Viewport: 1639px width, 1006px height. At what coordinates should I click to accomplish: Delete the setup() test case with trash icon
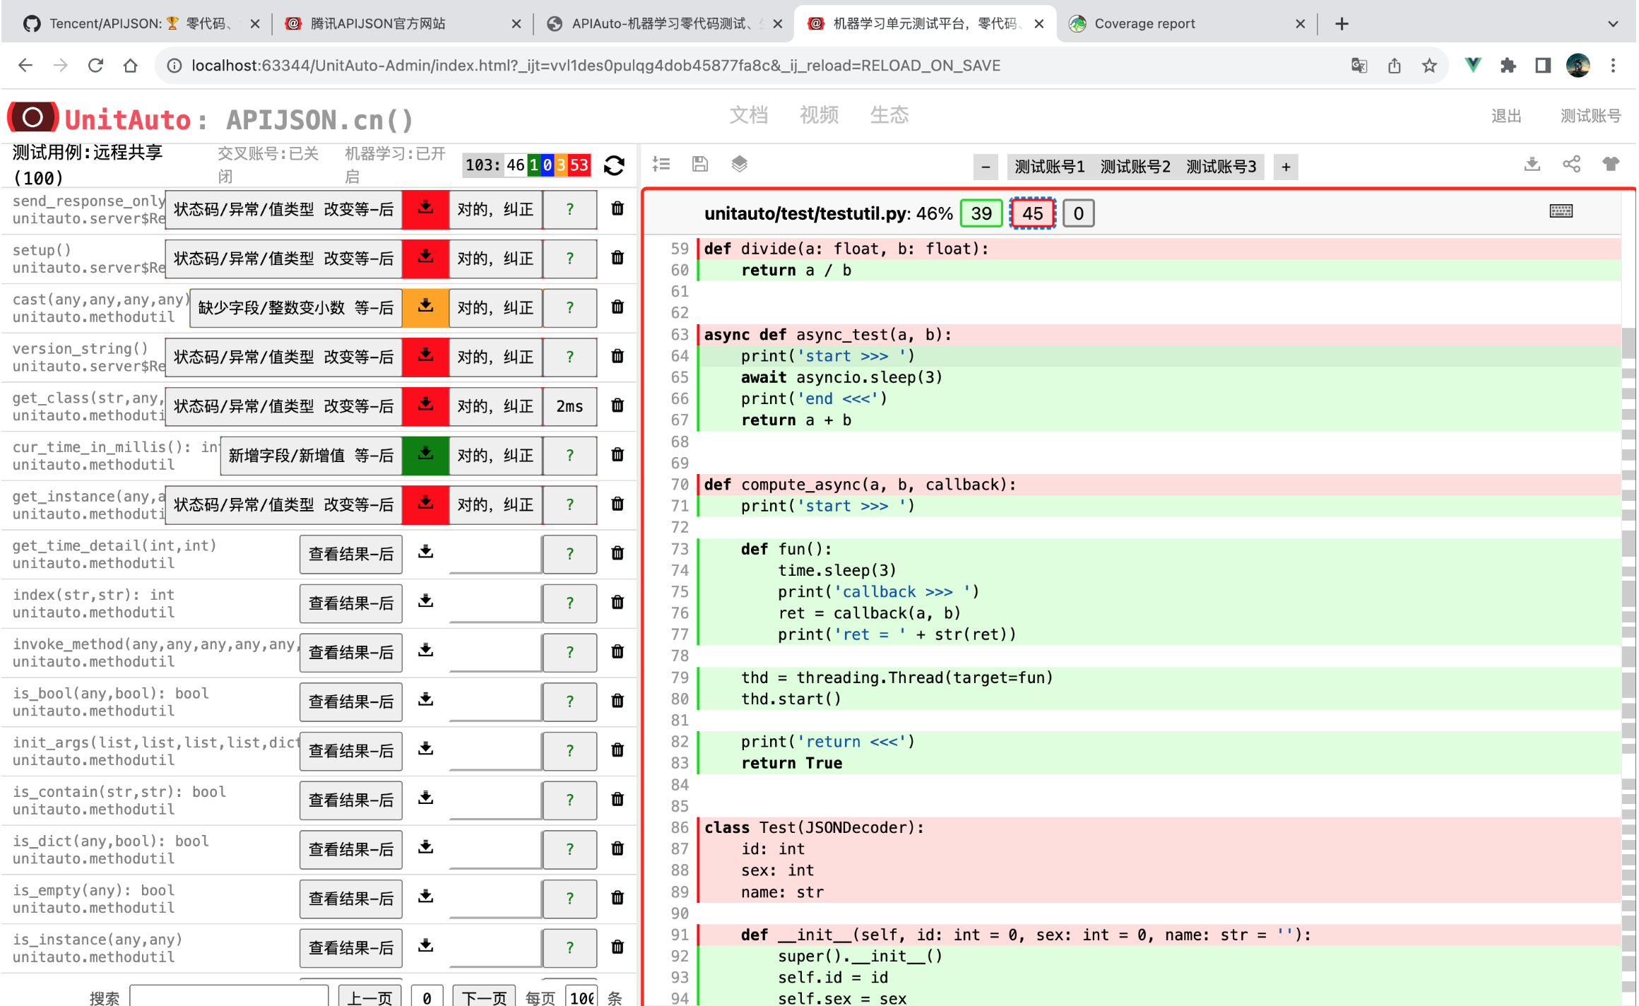[x=617, y=258]
